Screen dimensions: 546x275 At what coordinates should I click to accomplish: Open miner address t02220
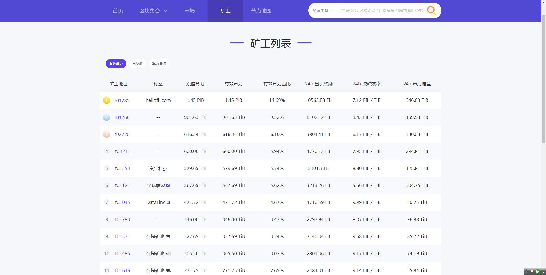click(x=122, y=135)
